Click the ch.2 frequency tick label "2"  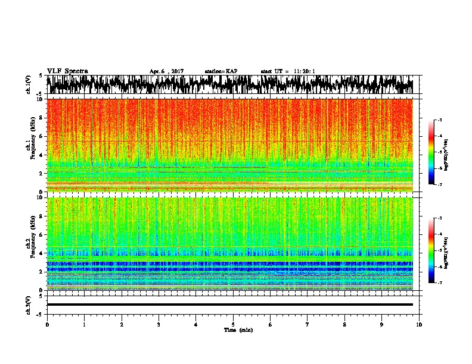(x=42, y=272)
